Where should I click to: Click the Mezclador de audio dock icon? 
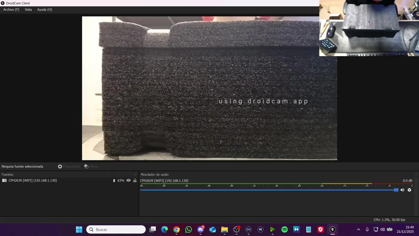(416, 175)
